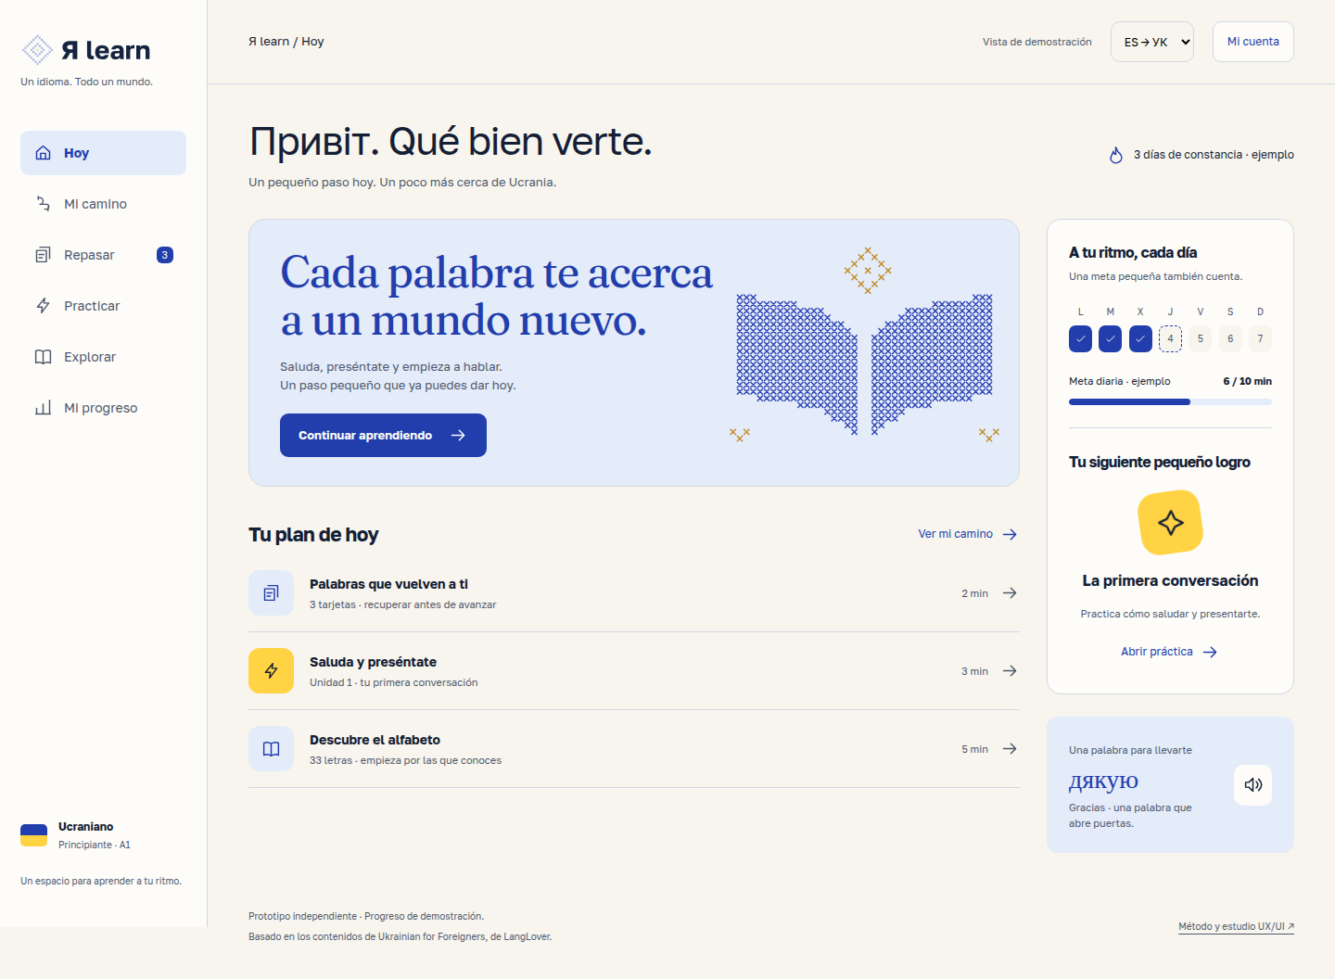Click the Continuar aprendiendo button
The width and height of the screenshot is (1335, 979).
383,436
